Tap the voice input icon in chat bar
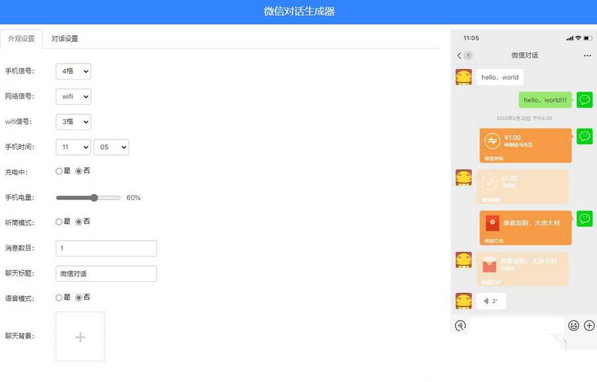The height and width of the screenshot is (382, 597). (x=460, y=326)
